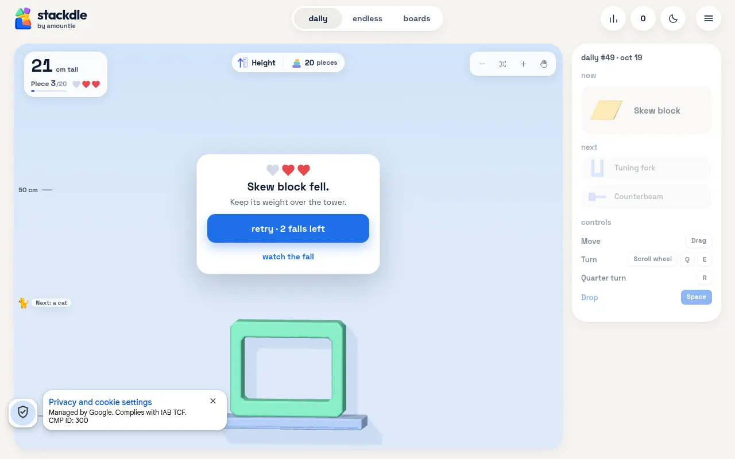Open the stats bar chart icon

pyautogui.click(x=613, y=18)
